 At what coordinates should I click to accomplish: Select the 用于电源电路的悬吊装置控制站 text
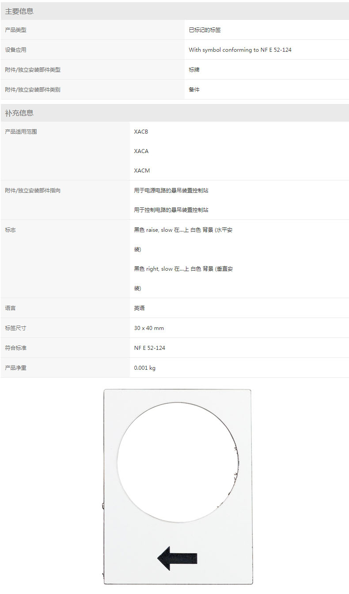(x=171, y=191)
